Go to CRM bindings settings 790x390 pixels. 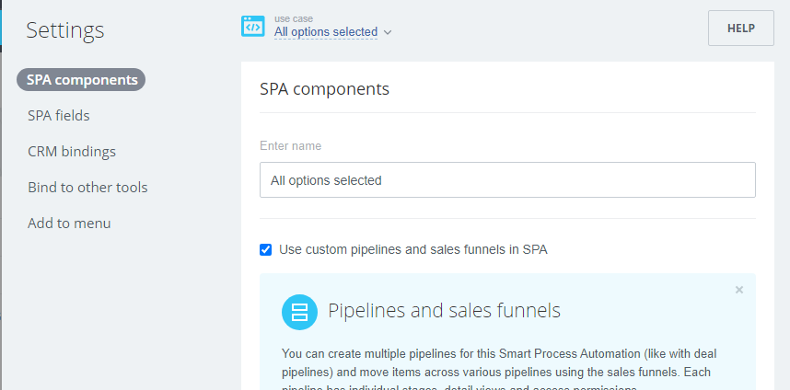pos(72,151)
